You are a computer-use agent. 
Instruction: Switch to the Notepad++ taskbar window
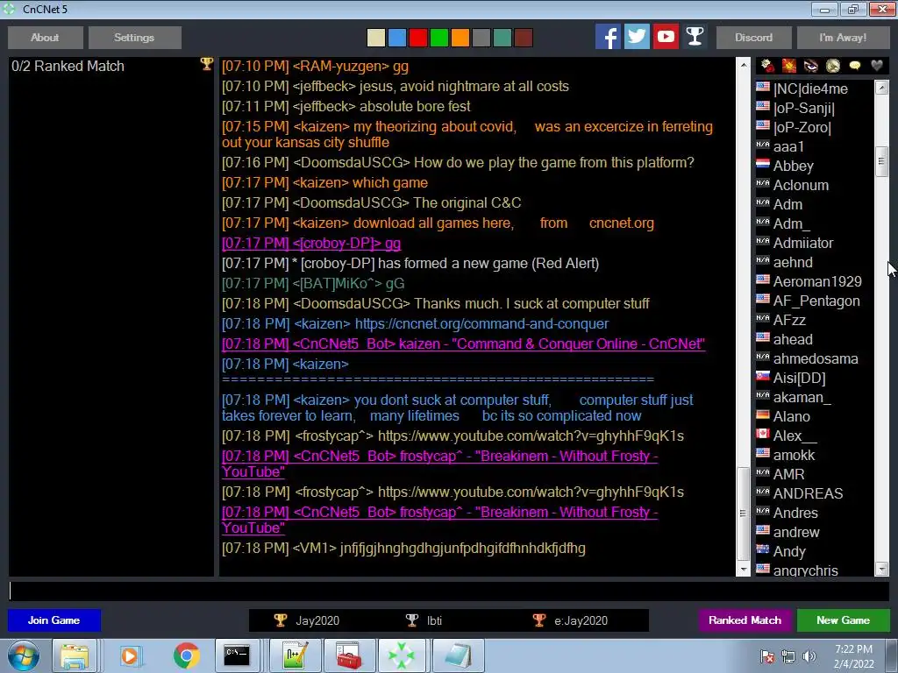point(295,655)
